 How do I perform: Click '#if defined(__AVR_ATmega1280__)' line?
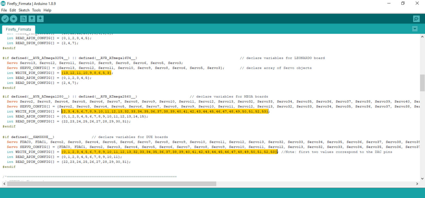coord(70,96)
